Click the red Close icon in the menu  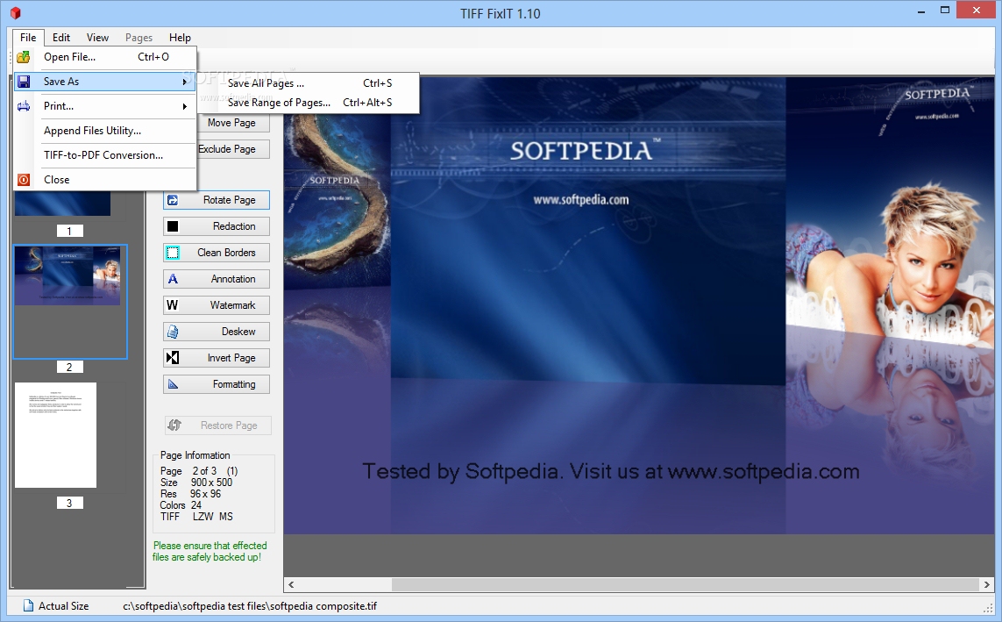pos(24,180)
